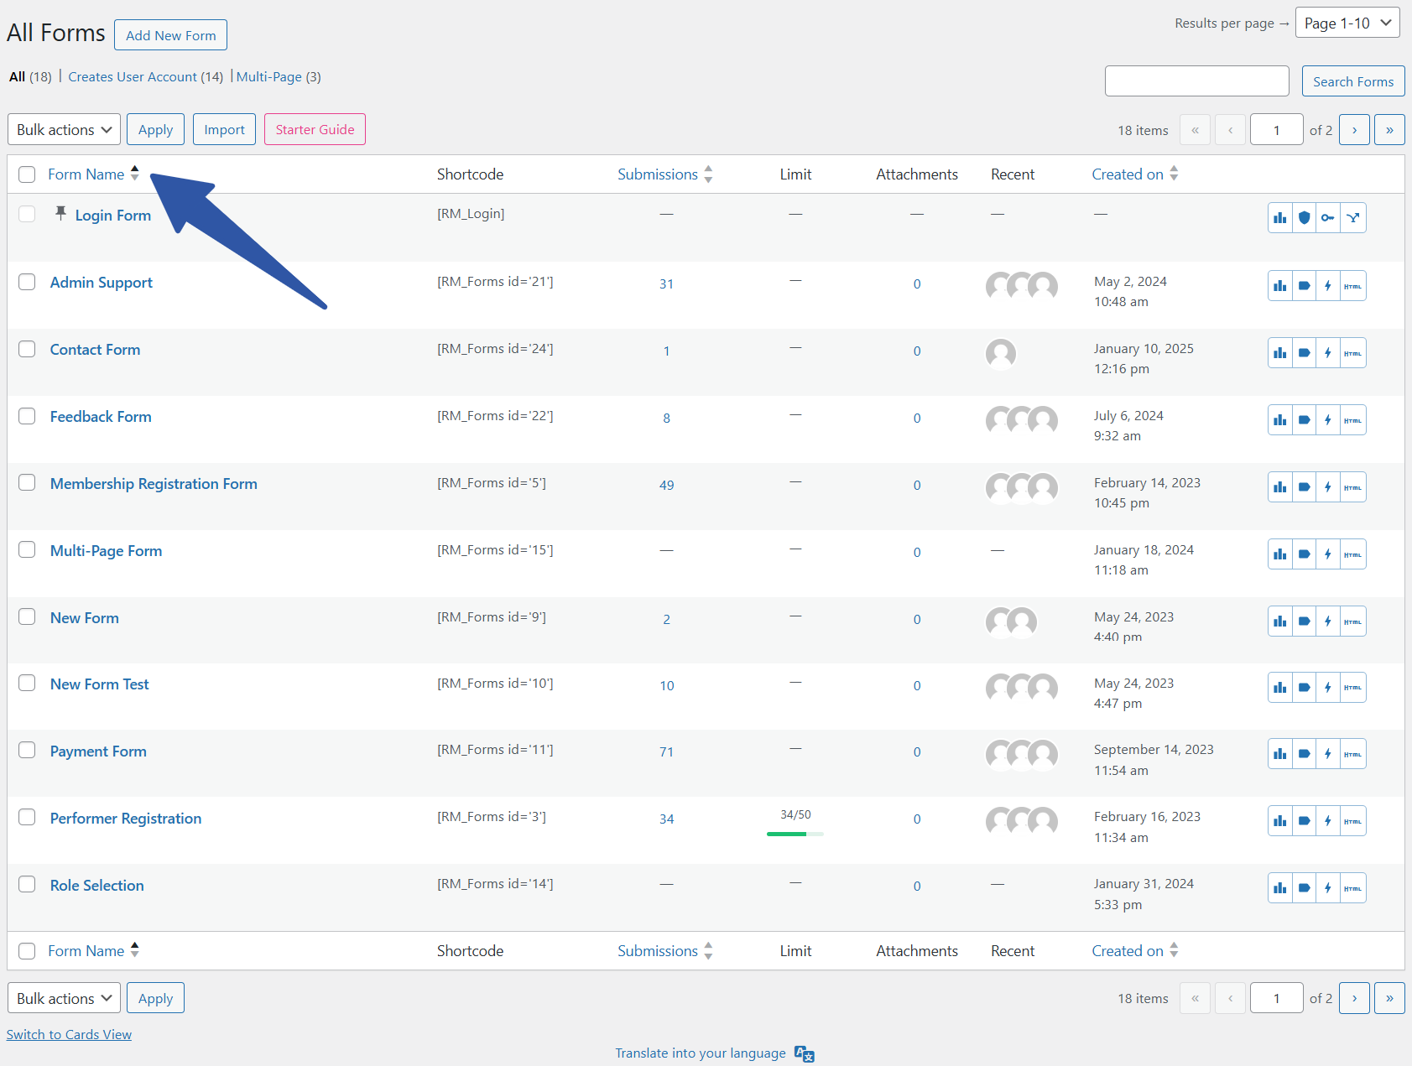Image resolution: width=1412 pixels, height=1066 pixels.
Task: Open the Page 1-10 results selector
Action: coord(1347,23)
